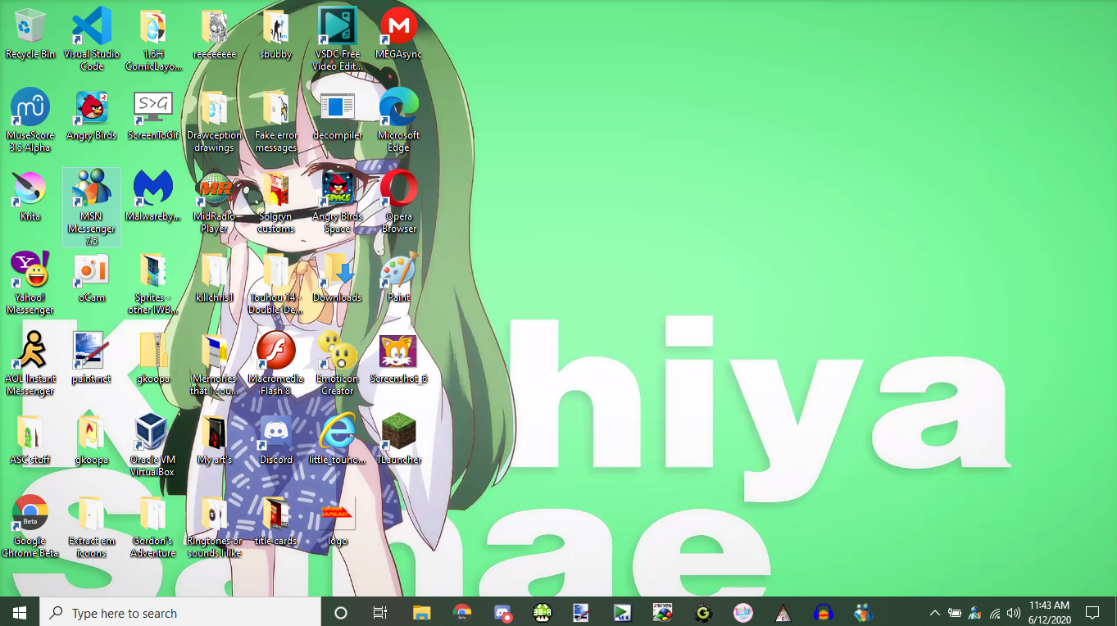The height and width of the screenshot is (626, 1117).
Task: Open Opera Browser desktop shortcut
Action: (399, 202)
